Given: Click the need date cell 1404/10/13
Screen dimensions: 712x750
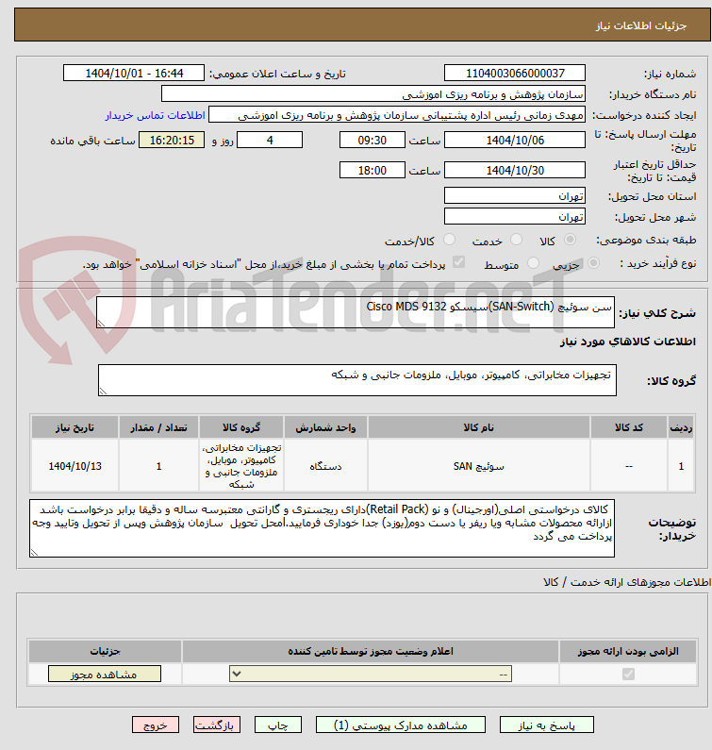Looking at the screenshot, I should click(x=75, y=466).
